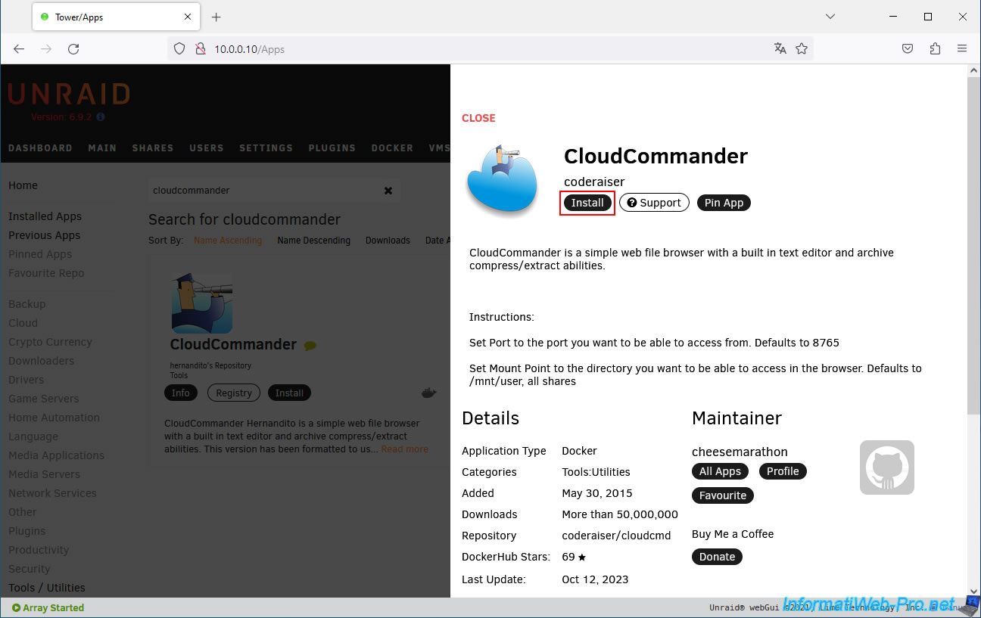Open the Support button for CloudCommander
Image resolution: width=981 pixels, height=618 pixels.
pyautogui.click(x=654, y=203)
